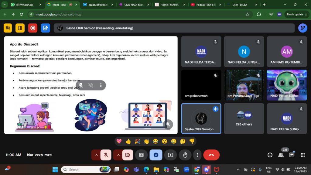Open Chrome profile avatar
The image size is (311, 175).
click(x=279, y=14)
